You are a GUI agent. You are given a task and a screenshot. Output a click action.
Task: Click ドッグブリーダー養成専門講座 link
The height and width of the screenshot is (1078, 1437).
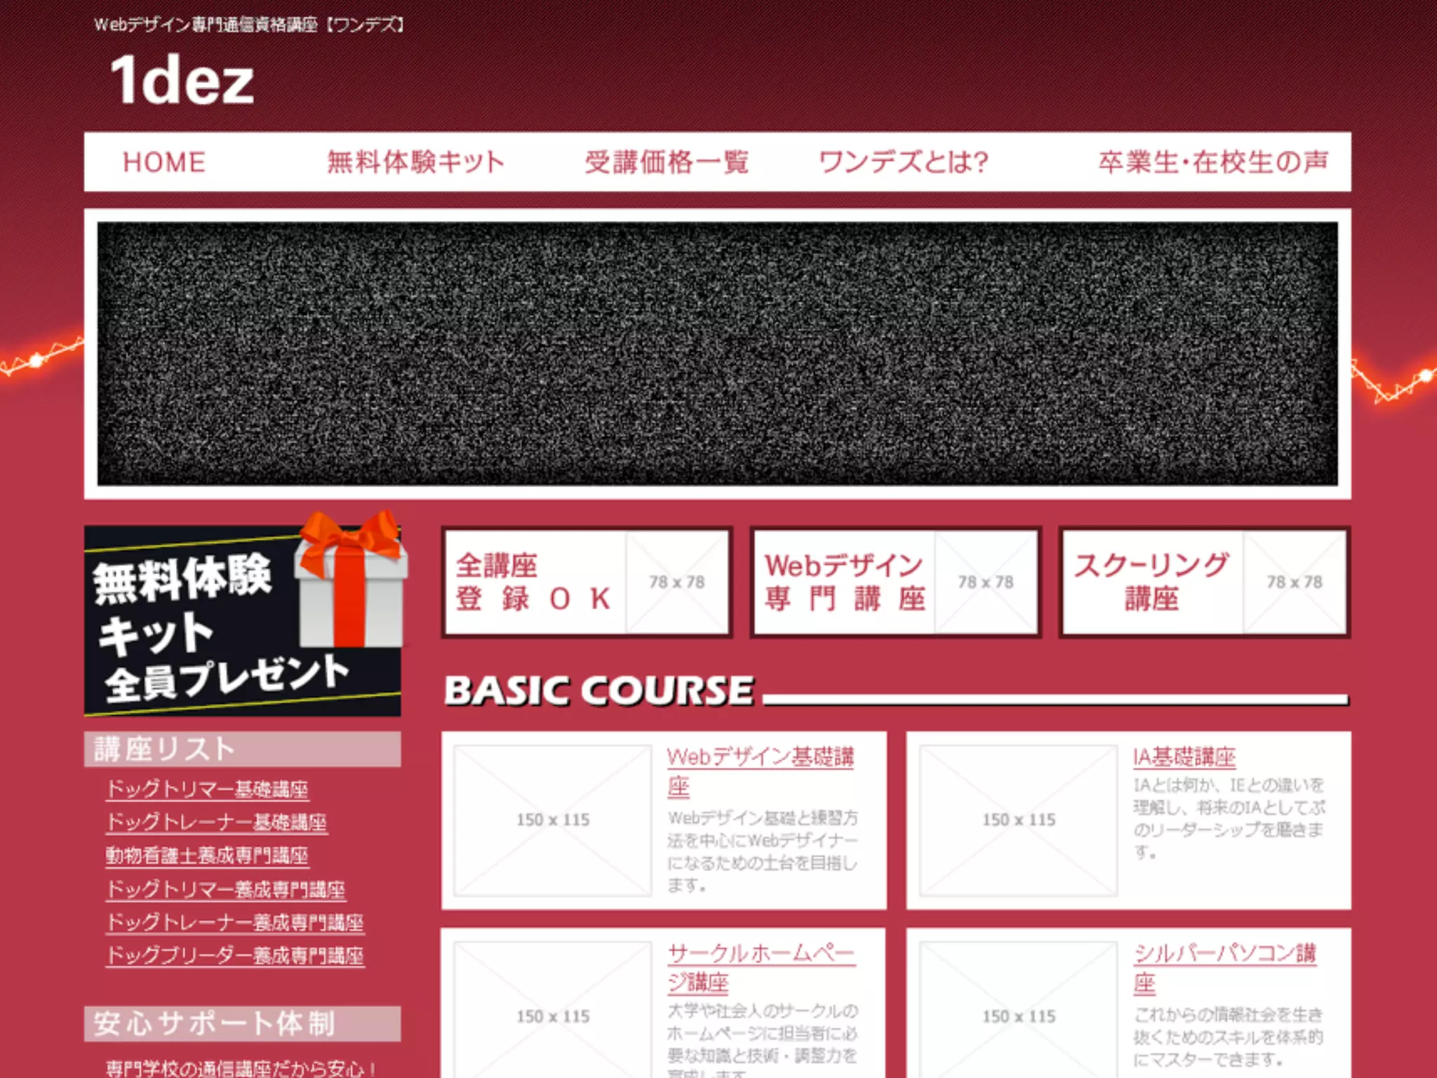(235, 955)
